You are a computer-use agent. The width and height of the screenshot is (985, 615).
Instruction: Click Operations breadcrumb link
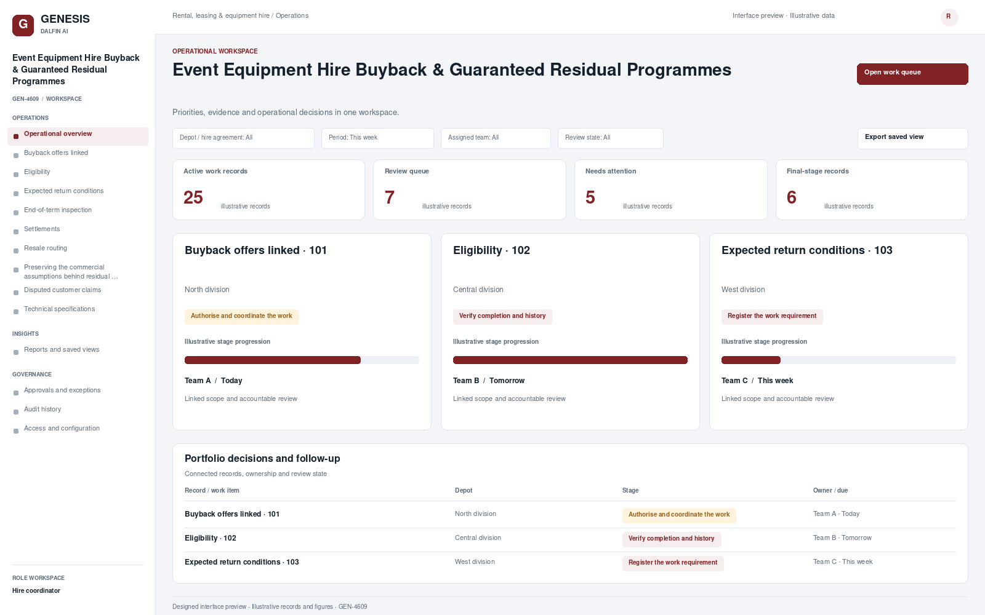pyautogui.click(x=292, y=16)
